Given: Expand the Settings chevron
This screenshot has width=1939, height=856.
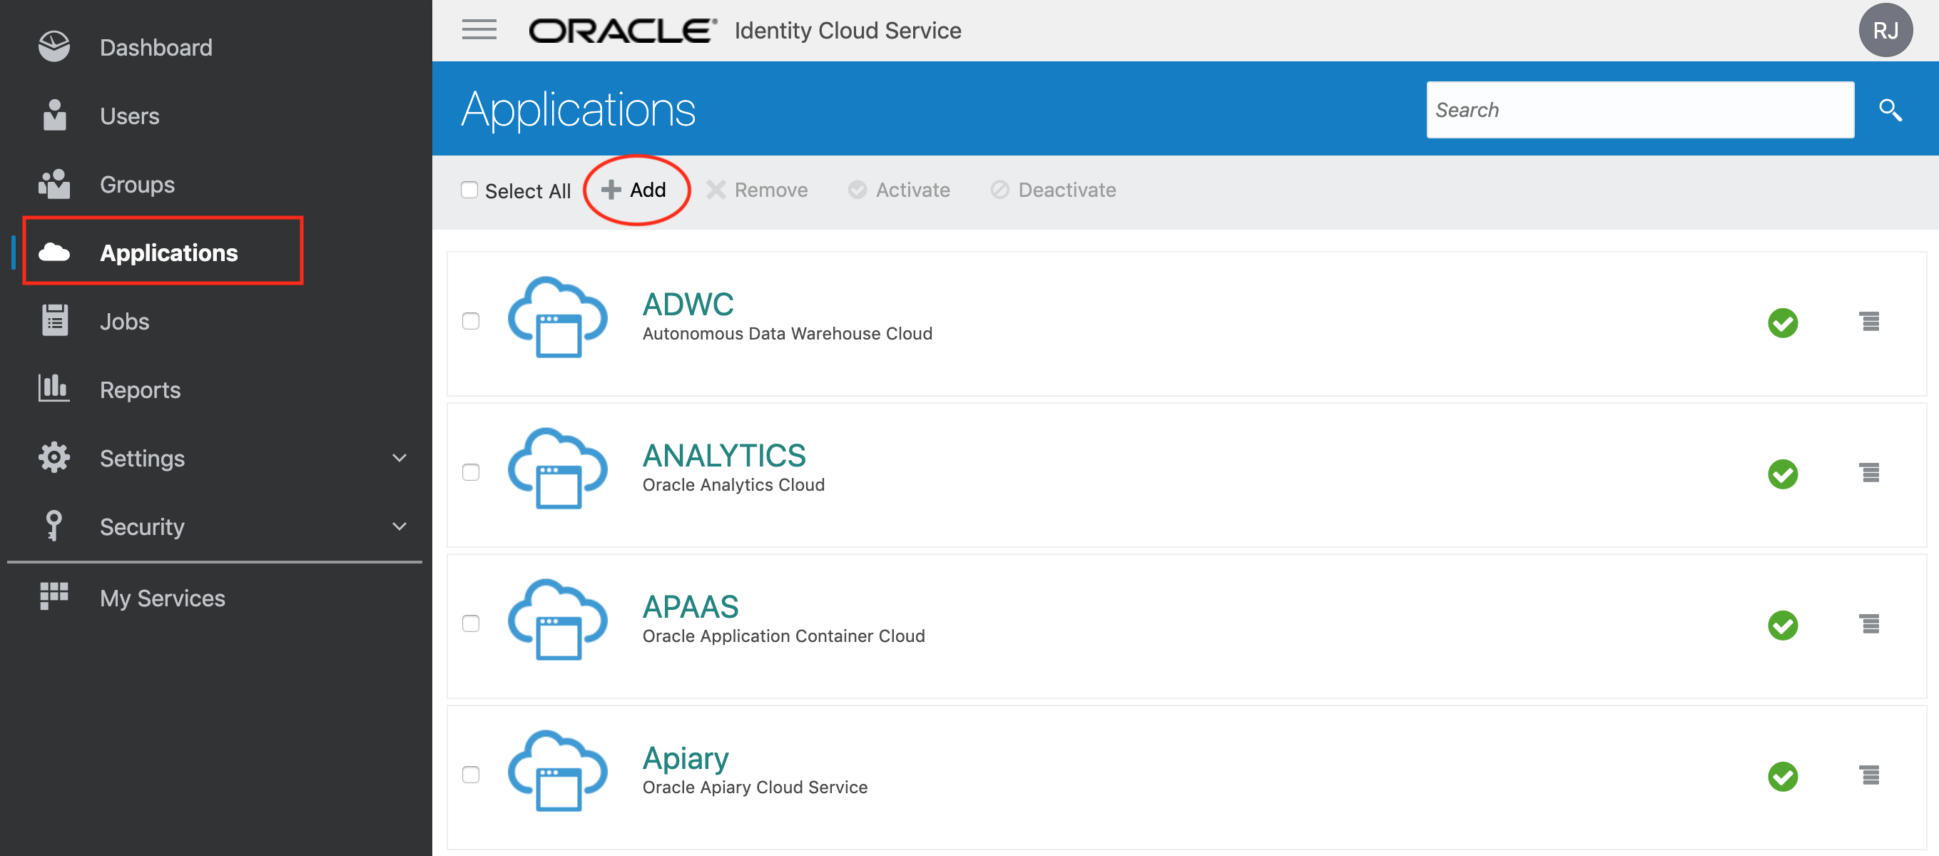Looking at the screenshot, I should click(399, 458).
